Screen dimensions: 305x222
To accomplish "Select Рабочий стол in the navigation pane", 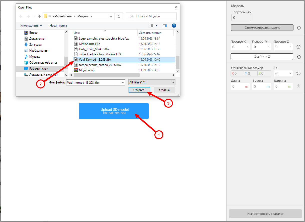I will click(40, 69).
